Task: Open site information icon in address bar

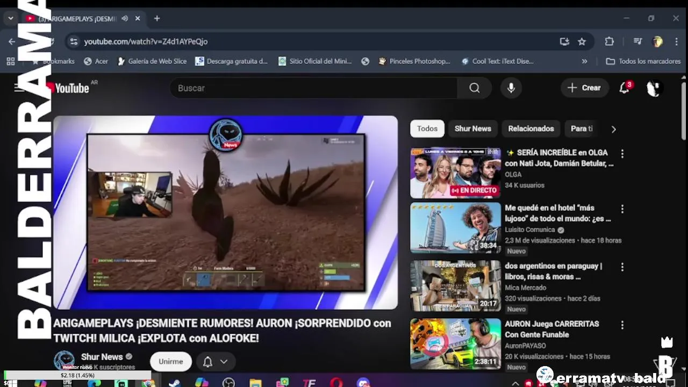Action: click(74, 41)
